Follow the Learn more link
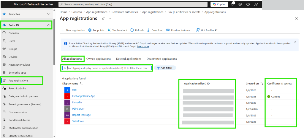The width and height of the screenshot is (304, 138). click(x=143, y=46)
